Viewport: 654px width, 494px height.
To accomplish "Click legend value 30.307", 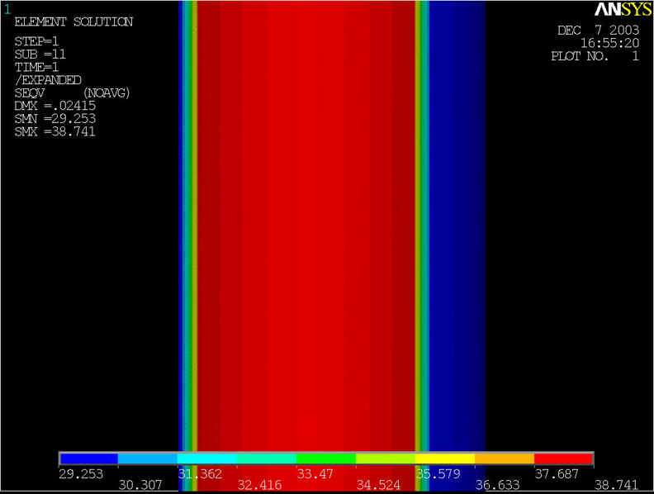I will click(x=140, y=485).
